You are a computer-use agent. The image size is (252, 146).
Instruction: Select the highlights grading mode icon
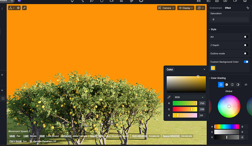[238, 85]
